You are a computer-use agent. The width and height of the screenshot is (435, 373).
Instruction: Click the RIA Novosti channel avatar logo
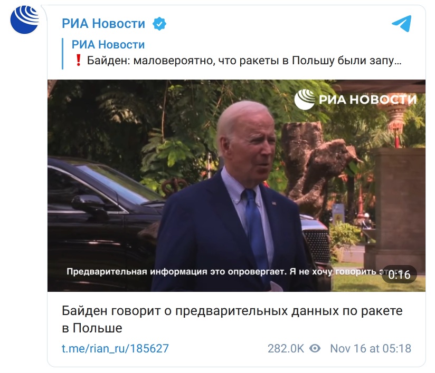pos(24,19)
